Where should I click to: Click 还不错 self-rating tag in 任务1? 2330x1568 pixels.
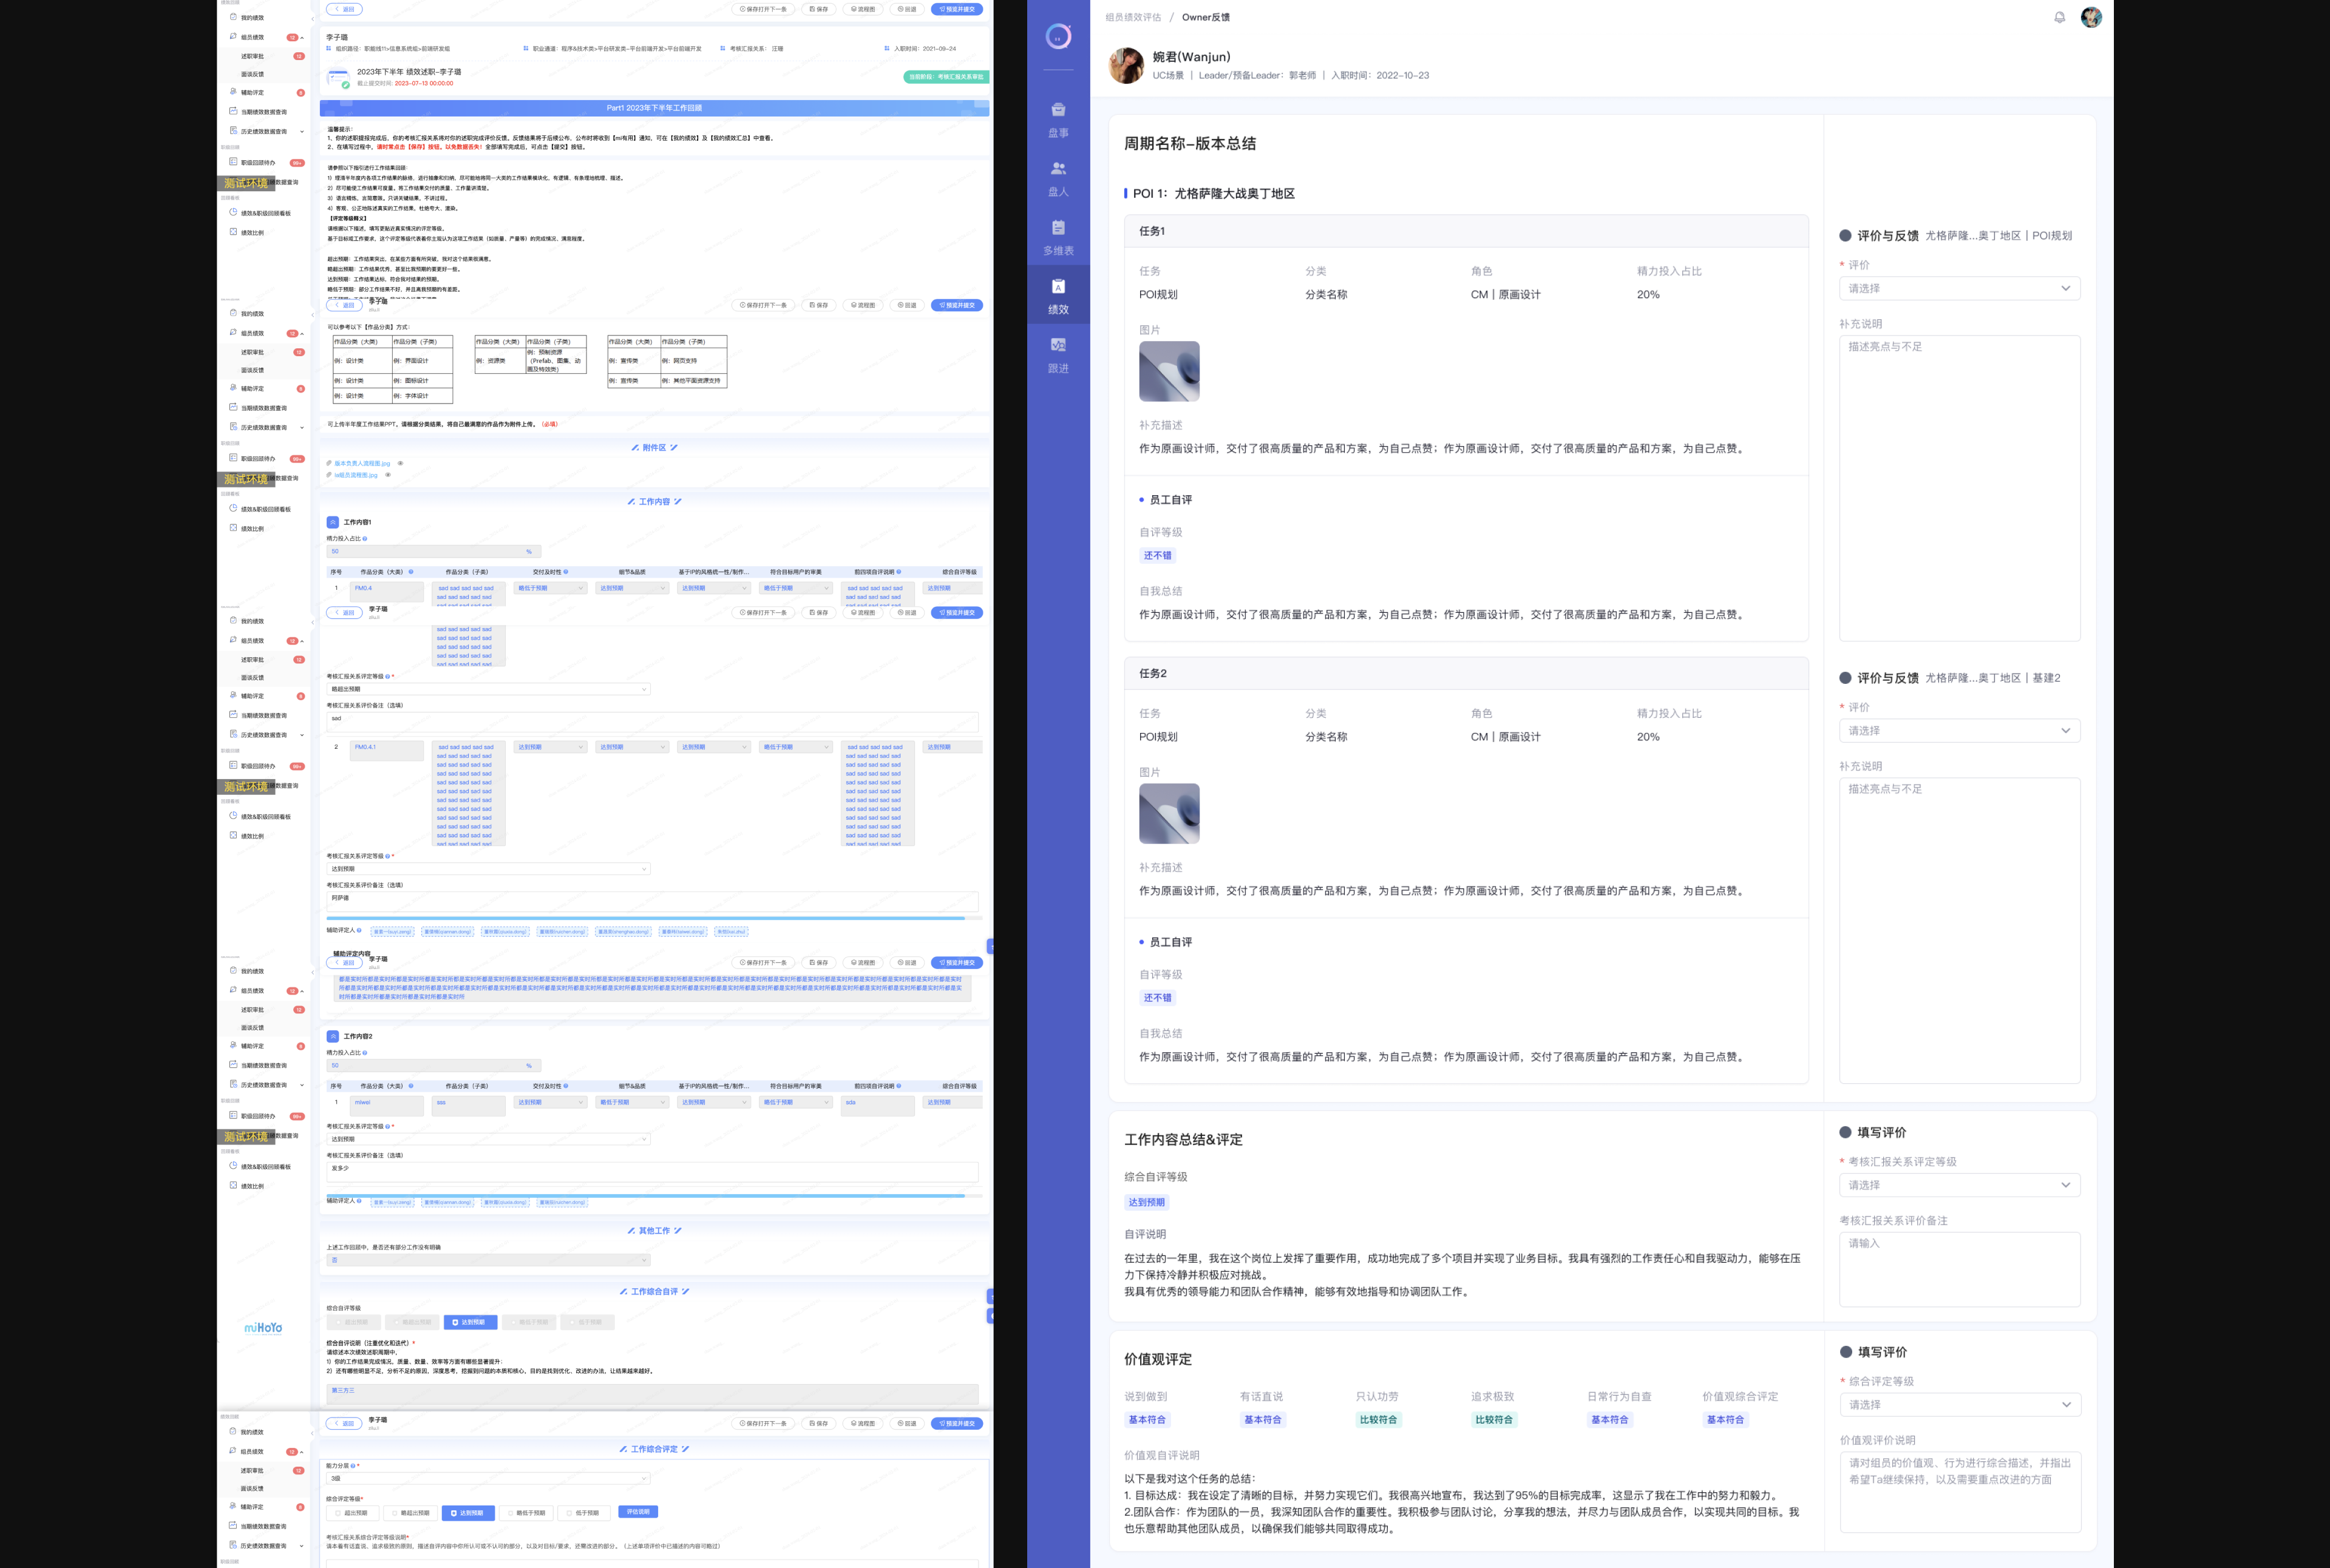[x=1158, y=556]
